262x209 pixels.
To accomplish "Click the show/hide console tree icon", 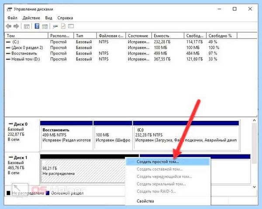I will tap(27, 26).
